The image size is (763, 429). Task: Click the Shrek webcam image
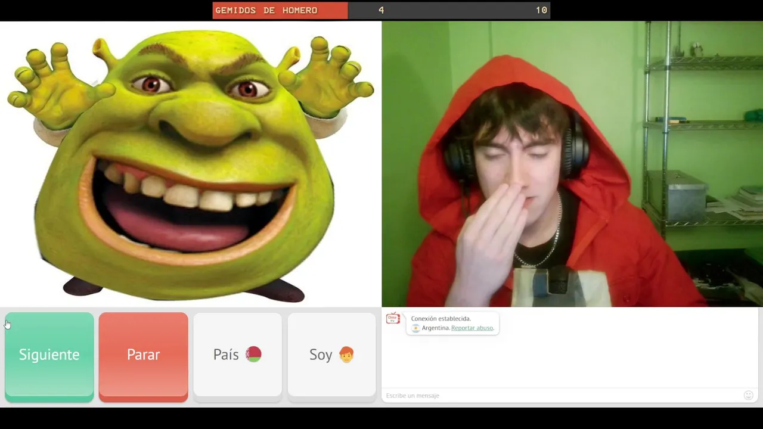pos(191,164)
